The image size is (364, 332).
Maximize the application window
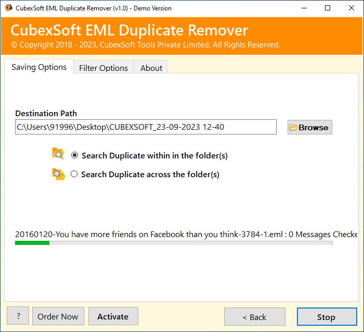pos(328,8)
